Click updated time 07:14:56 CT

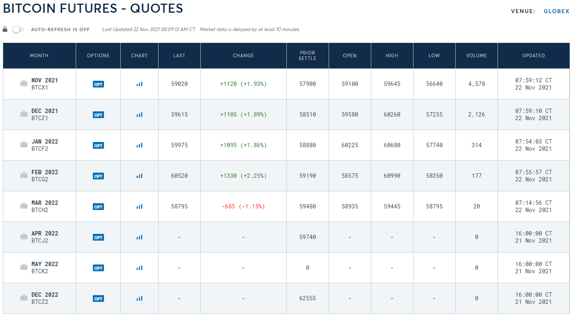pyautogui.click(x=533, y=203)
